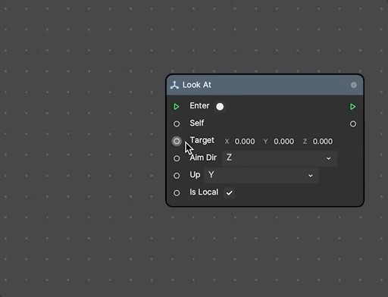Click the Target input port circle
This screenshot has height=297, width=388.
tap(177, 141)
